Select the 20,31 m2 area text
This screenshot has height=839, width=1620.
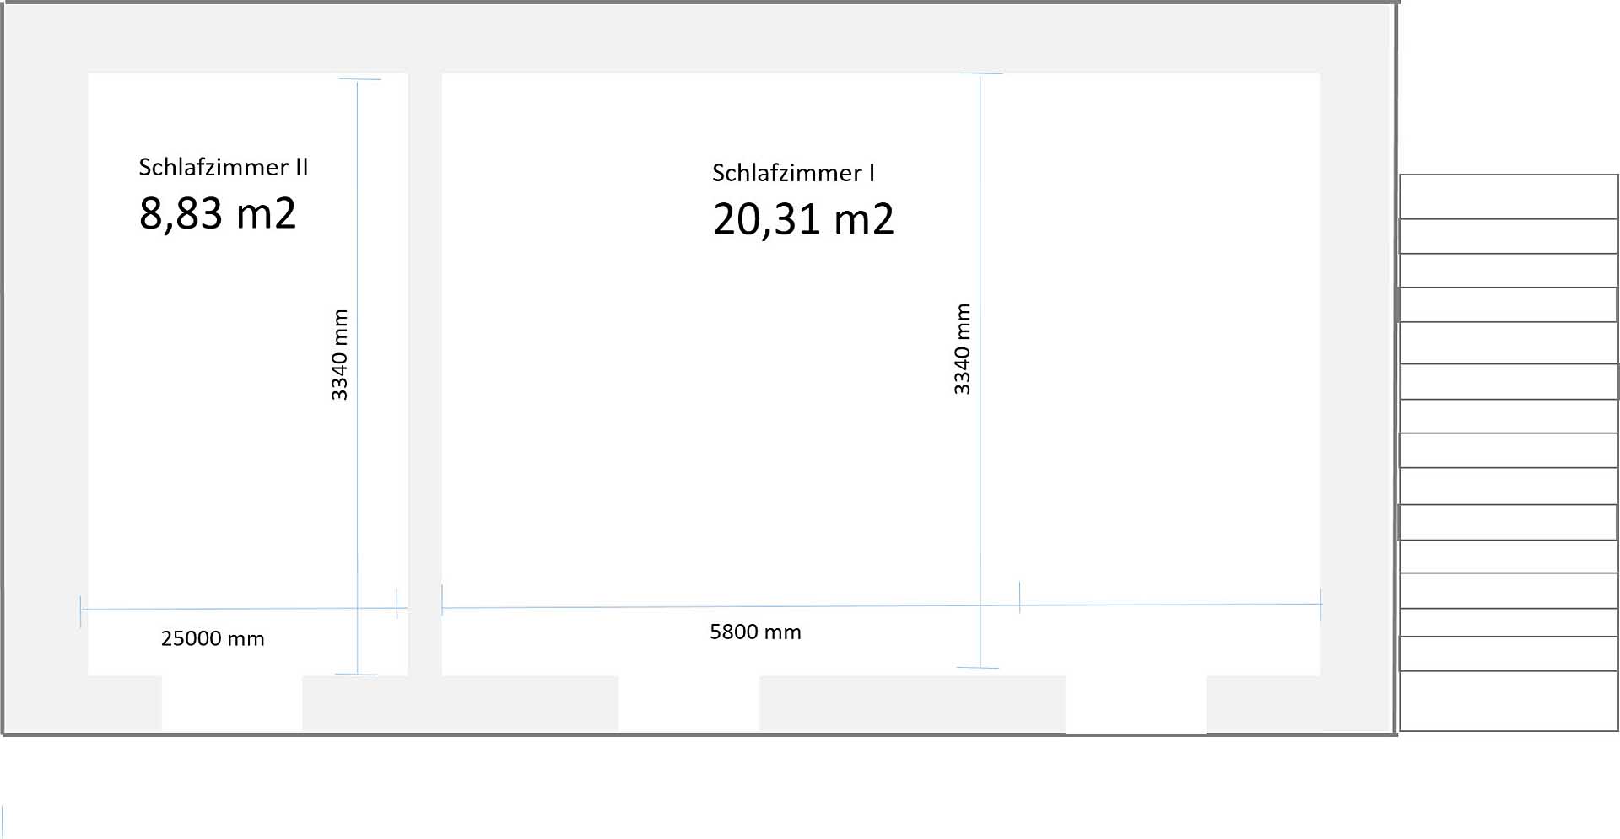click(x=803, y=219)
